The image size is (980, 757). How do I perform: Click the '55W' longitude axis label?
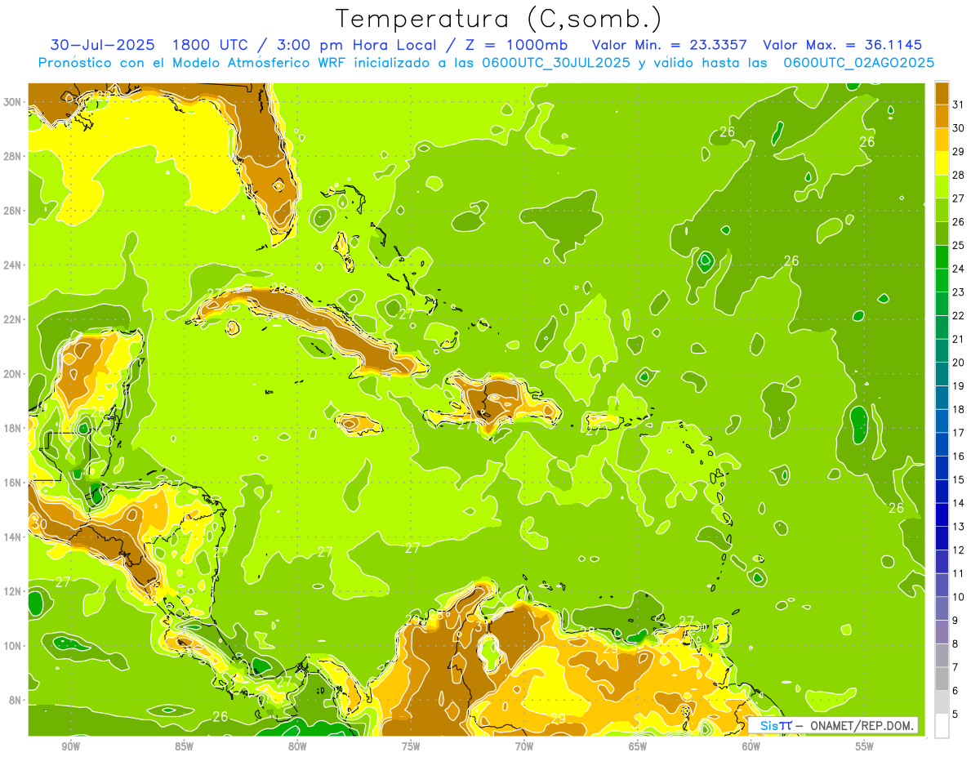(864, 747)
